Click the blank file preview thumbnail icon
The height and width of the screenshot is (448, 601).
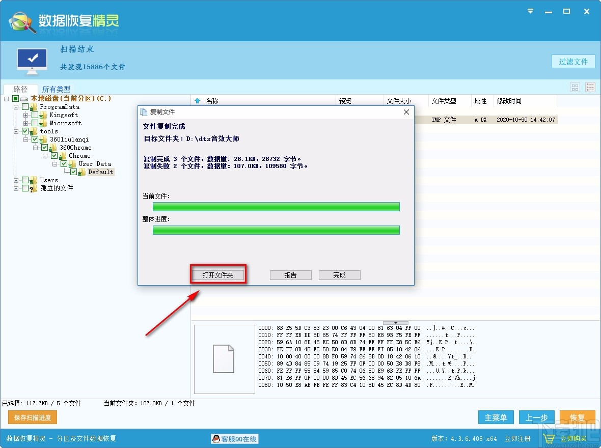[x=223, y=358]
